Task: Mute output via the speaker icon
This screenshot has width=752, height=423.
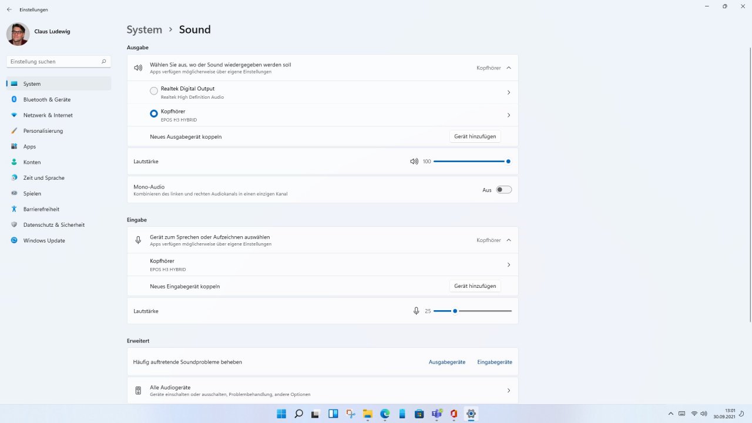Action: coord(414,161)
